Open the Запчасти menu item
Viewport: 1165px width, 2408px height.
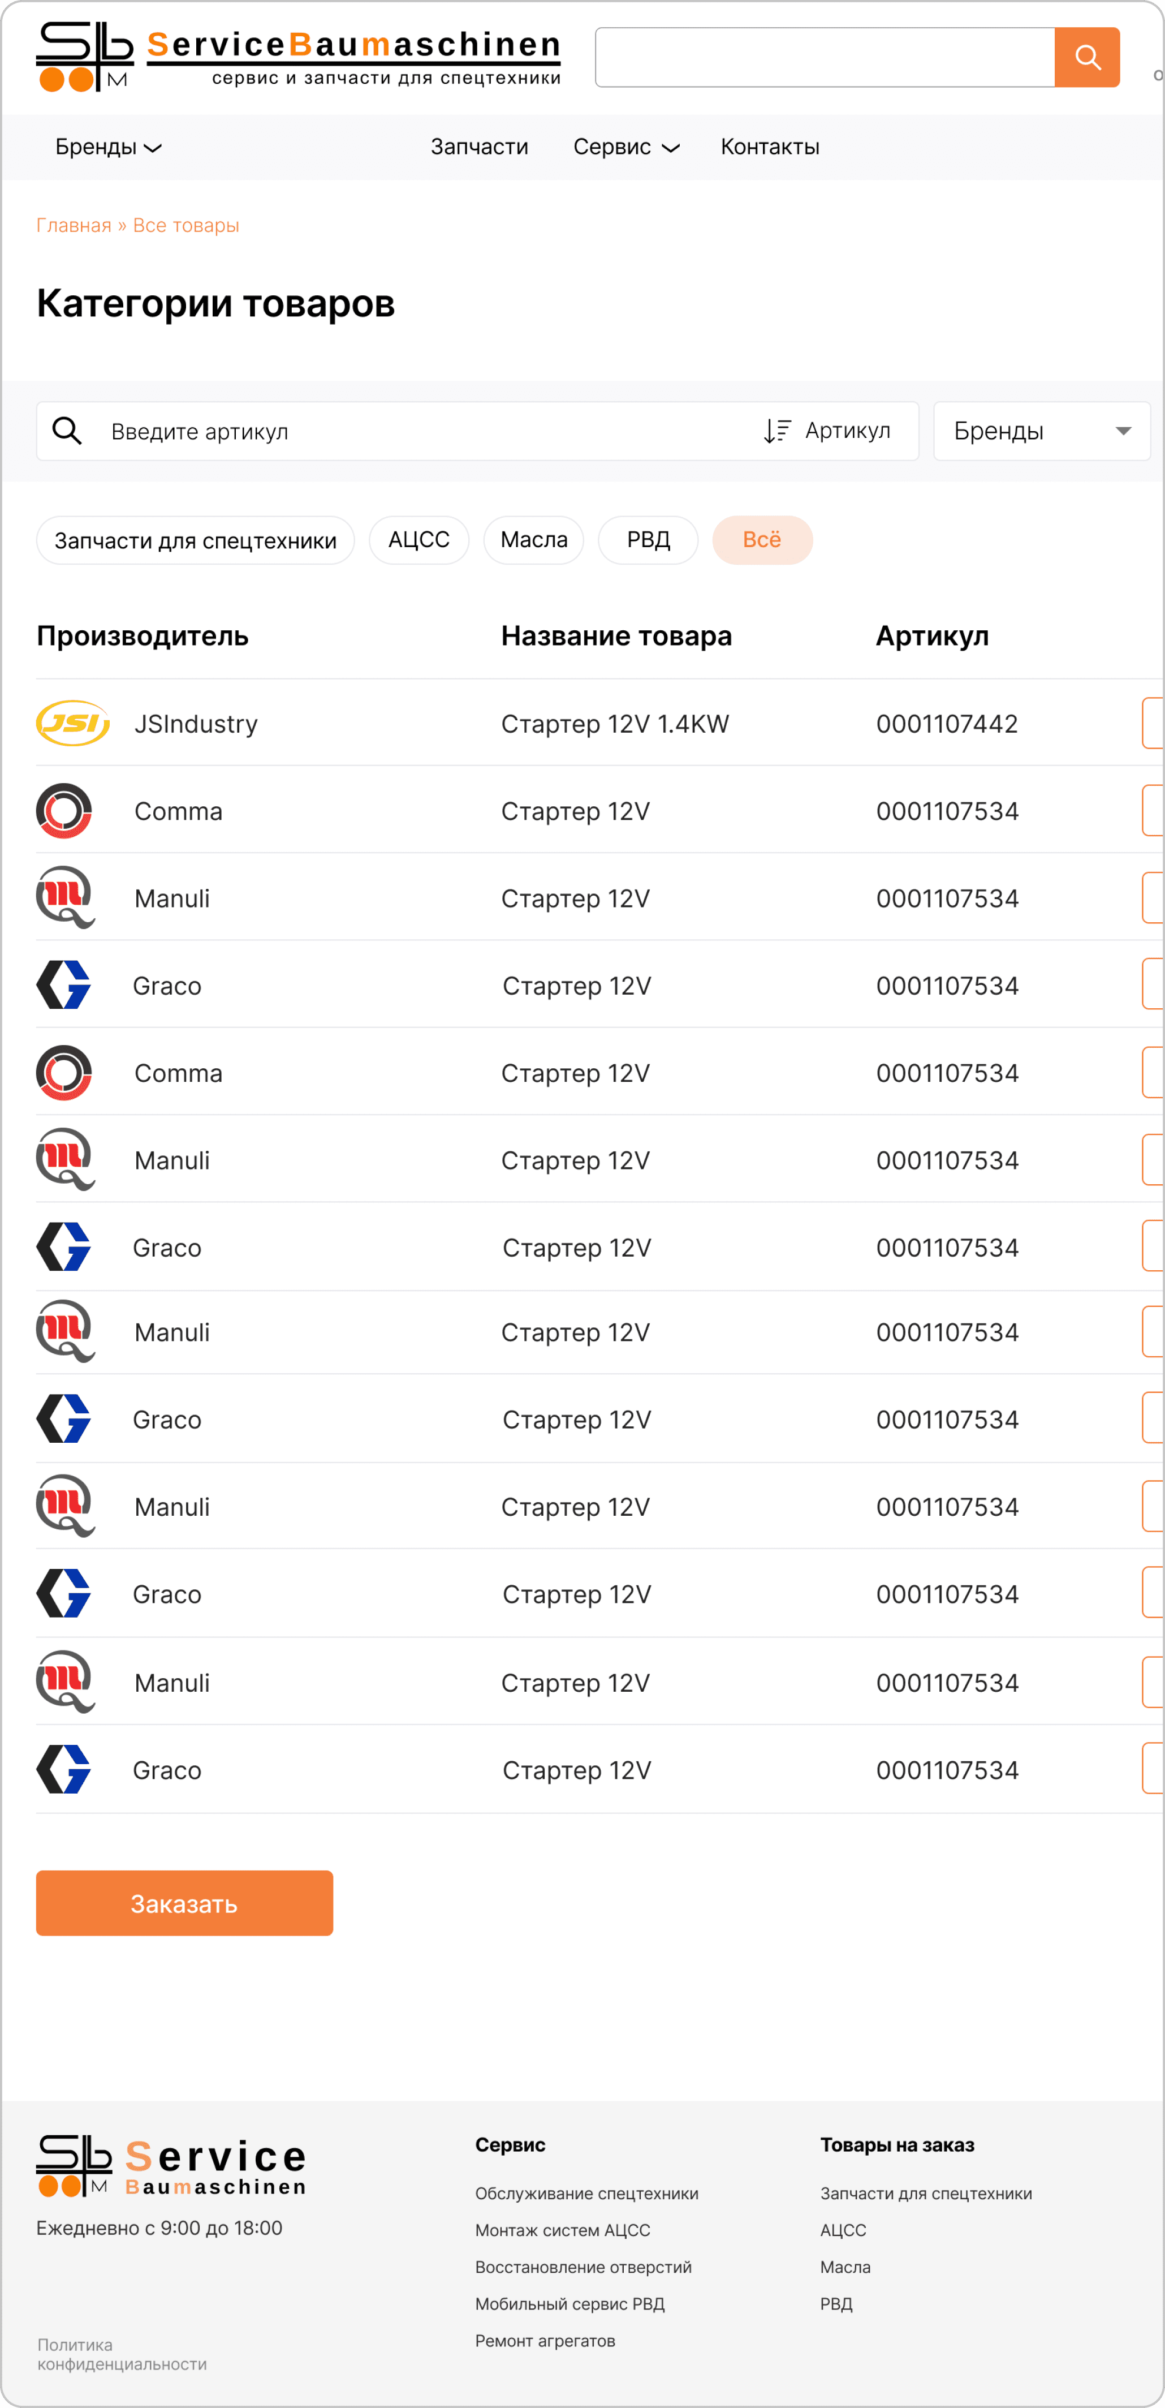[479, 147]
